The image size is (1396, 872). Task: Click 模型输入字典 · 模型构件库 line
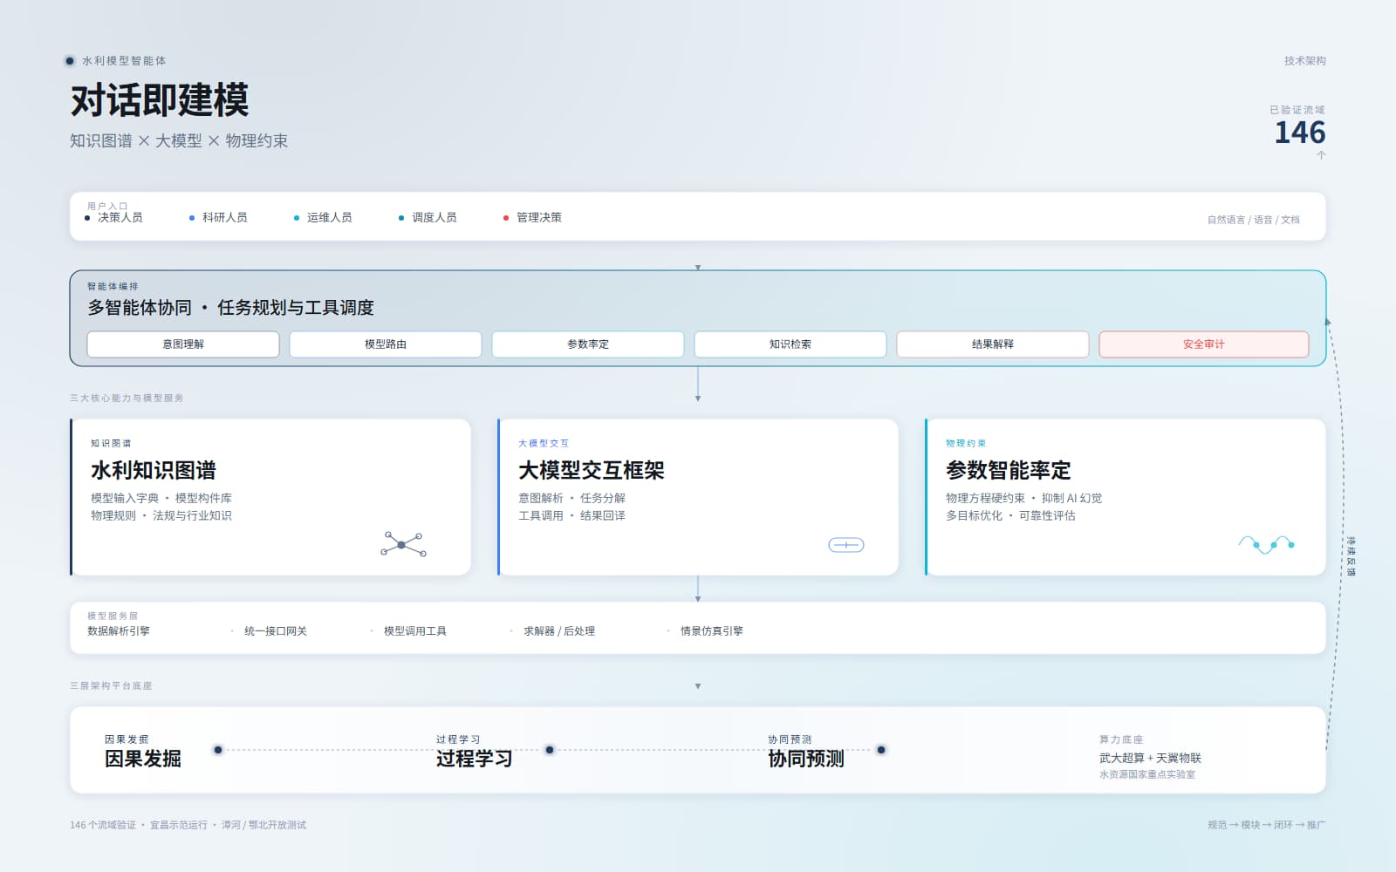tap(161, 498)
